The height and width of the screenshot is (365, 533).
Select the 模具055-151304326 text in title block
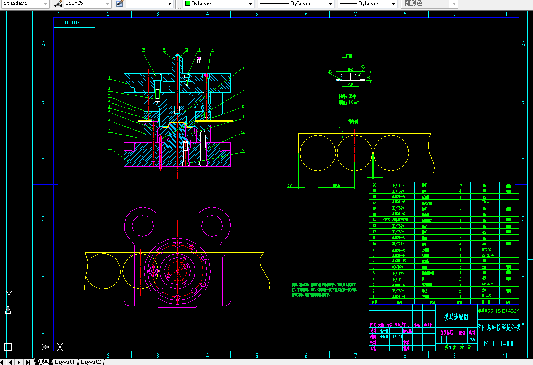(498, 311)
